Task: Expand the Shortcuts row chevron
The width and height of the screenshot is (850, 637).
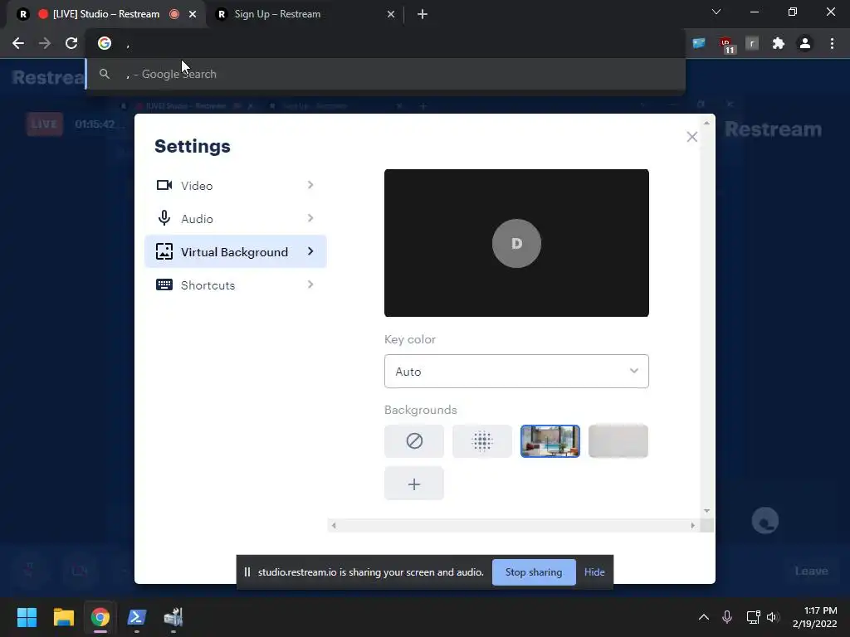Action: [310, 285]
